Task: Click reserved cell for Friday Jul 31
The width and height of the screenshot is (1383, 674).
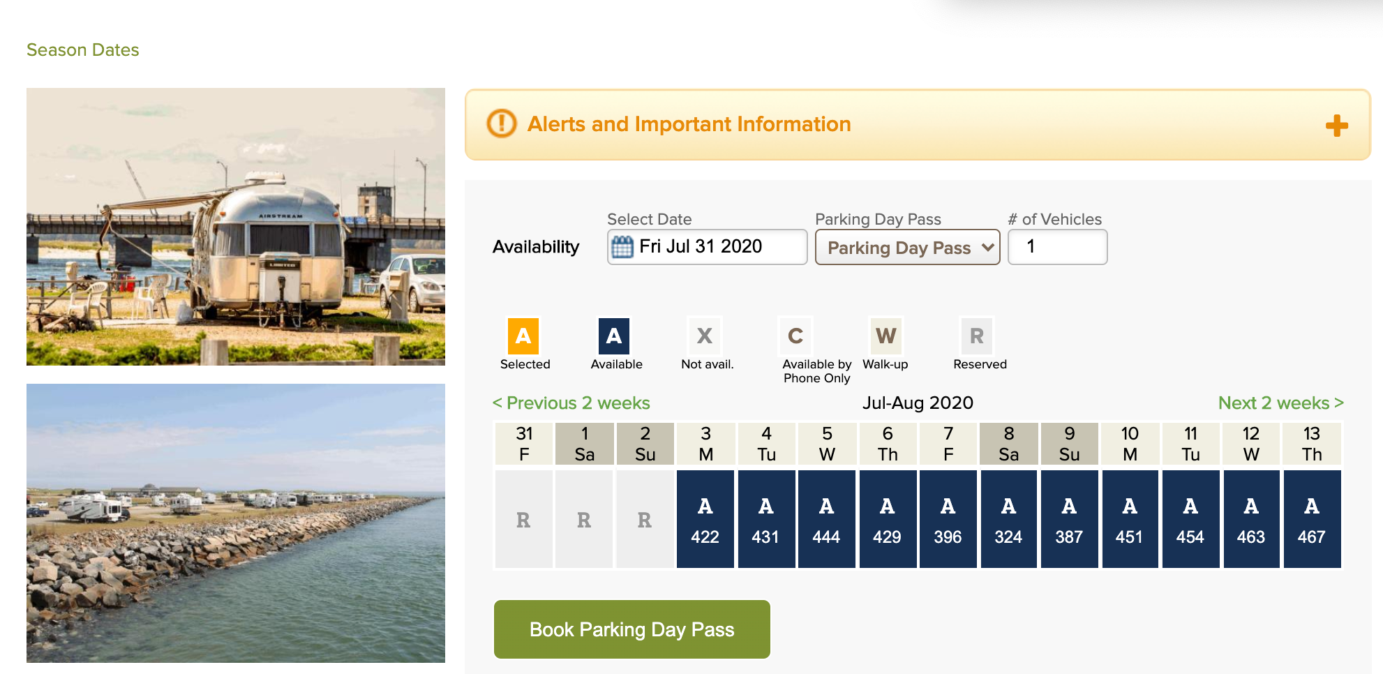Action: [523, 519]
